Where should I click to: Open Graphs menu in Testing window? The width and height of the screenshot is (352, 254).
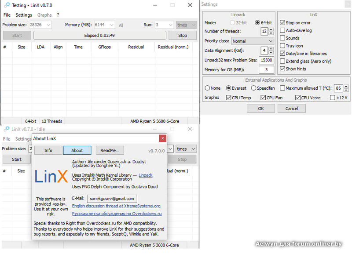click(44, 15)
